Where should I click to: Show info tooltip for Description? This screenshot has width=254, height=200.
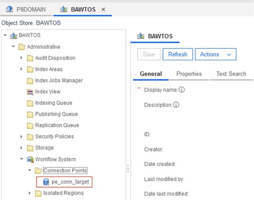[x=176, y=105]
